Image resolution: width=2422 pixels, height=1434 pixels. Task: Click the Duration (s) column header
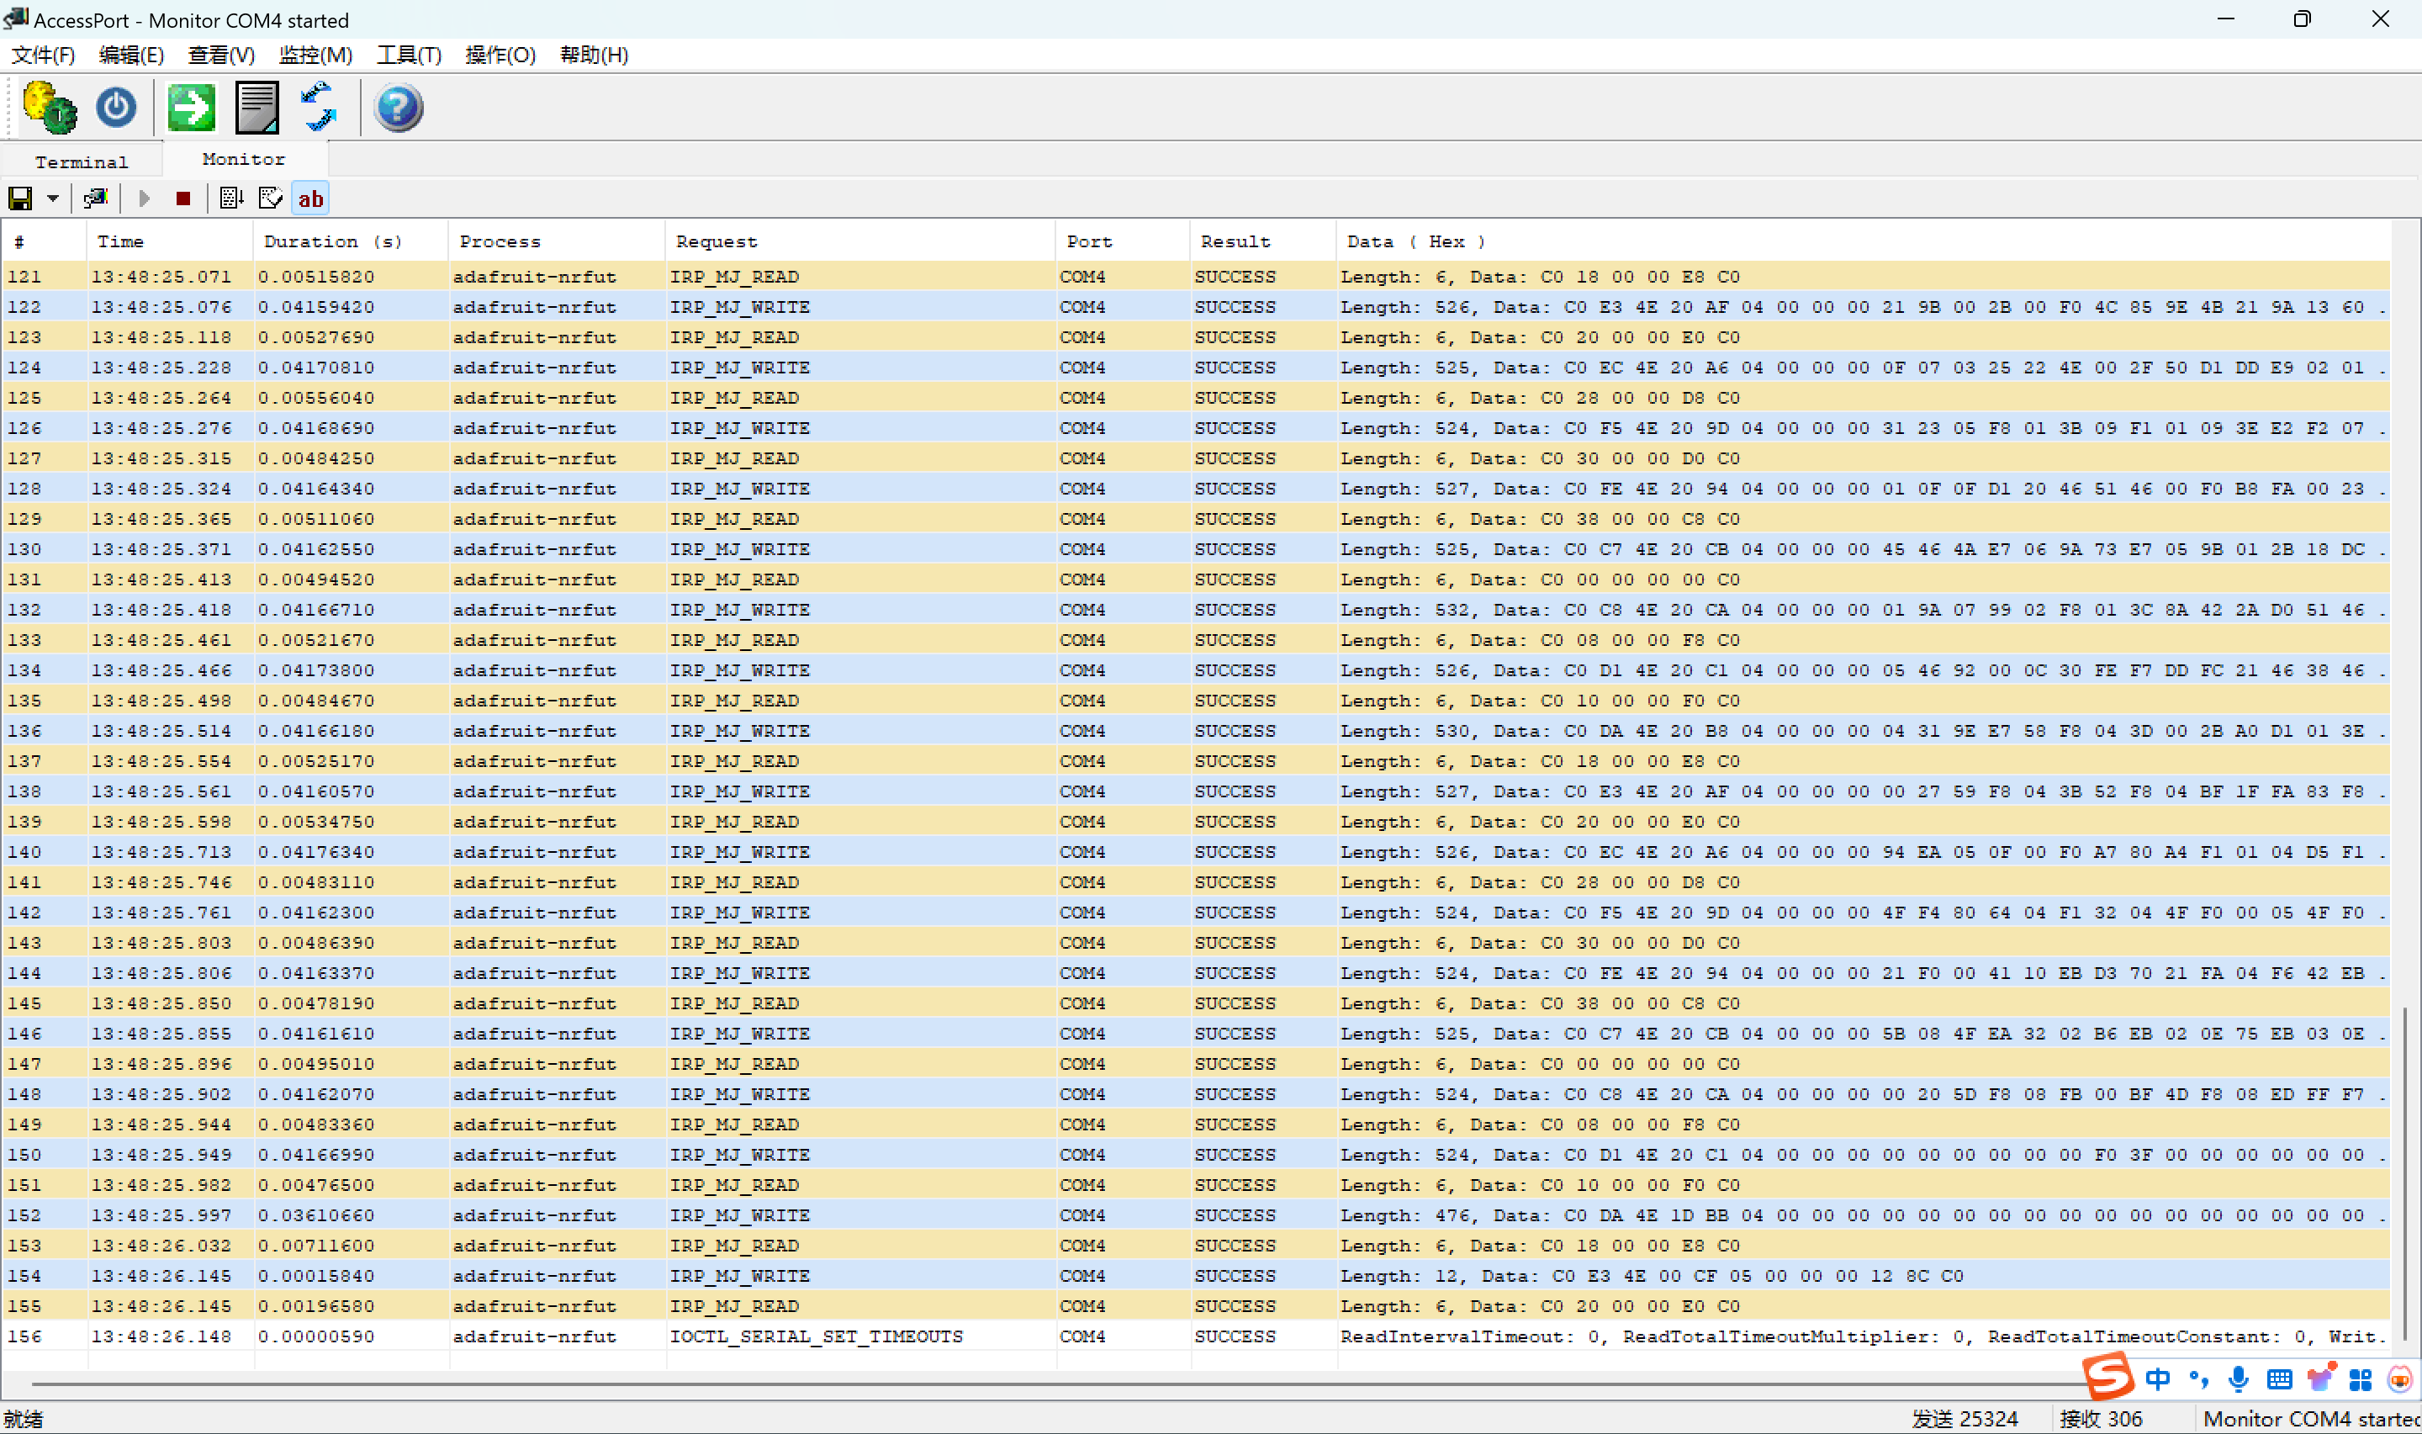click(x=332, y=241)
